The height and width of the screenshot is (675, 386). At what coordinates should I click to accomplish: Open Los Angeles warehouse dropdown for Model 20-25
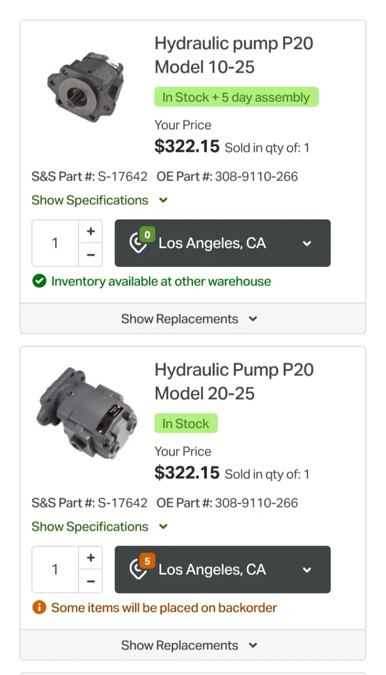tap(223, 569)
